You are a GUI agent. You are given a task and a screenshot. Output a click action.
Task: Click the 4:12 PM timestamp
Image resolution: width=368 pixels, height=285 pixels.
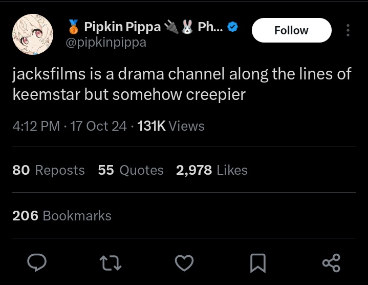coord(36,126)
